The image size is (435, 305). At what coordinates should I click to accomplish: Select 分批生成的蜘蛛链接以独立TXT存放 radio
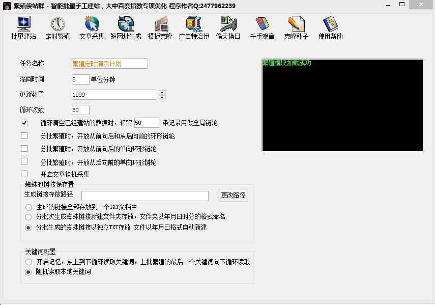(x=28, y=228)
